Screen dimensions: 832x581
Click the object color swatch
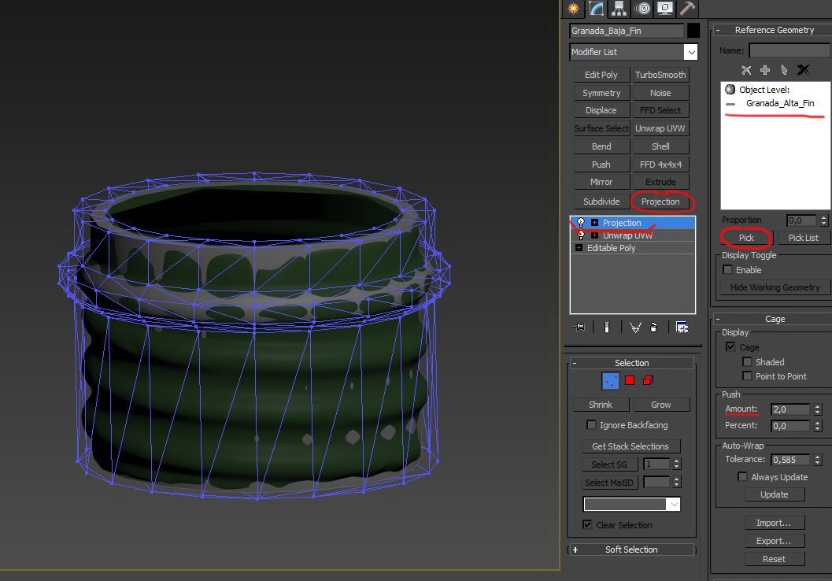coord(690,31)
